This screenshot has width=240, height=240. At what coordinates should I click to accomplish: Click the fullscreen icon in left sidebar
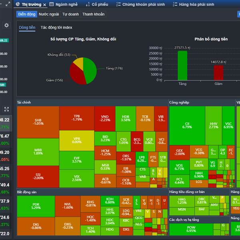(x=6, y=109)
